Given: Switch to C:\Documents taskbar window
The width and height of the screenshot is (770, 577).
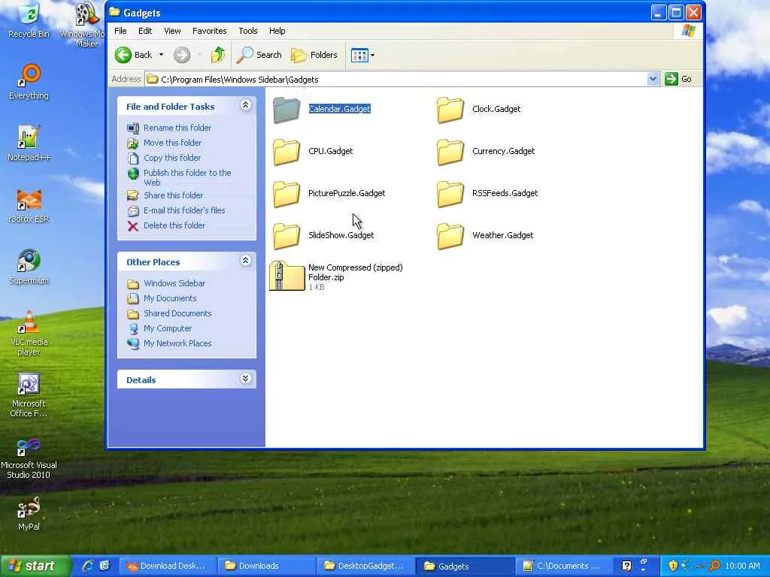Looking at the screenshot, I should click(x=563, y=566).
